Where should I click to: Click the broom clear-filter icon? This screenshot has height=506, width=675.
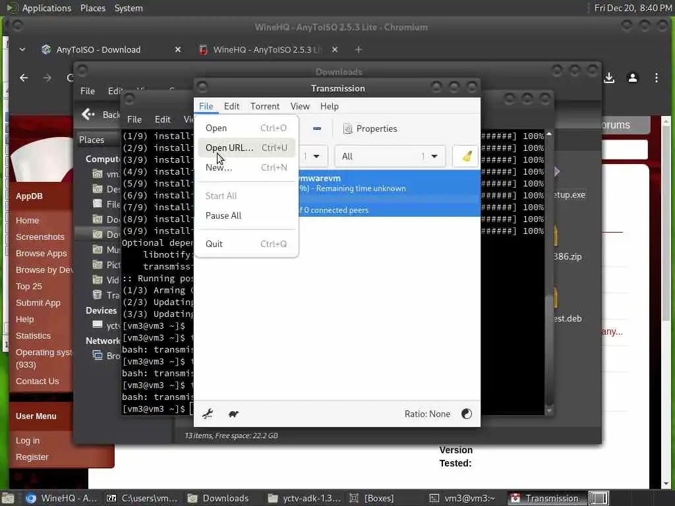click(467, 156)
